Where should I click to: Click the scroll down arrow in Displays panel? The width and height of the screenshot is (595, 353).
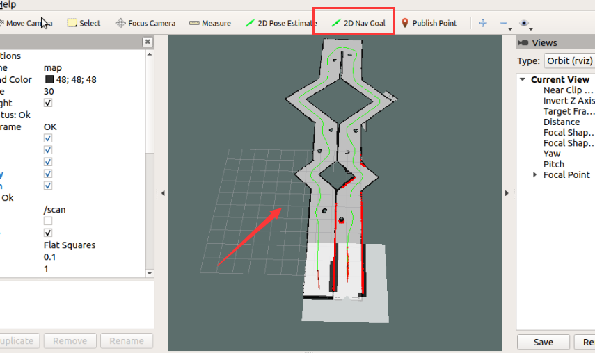coord(150,273)
